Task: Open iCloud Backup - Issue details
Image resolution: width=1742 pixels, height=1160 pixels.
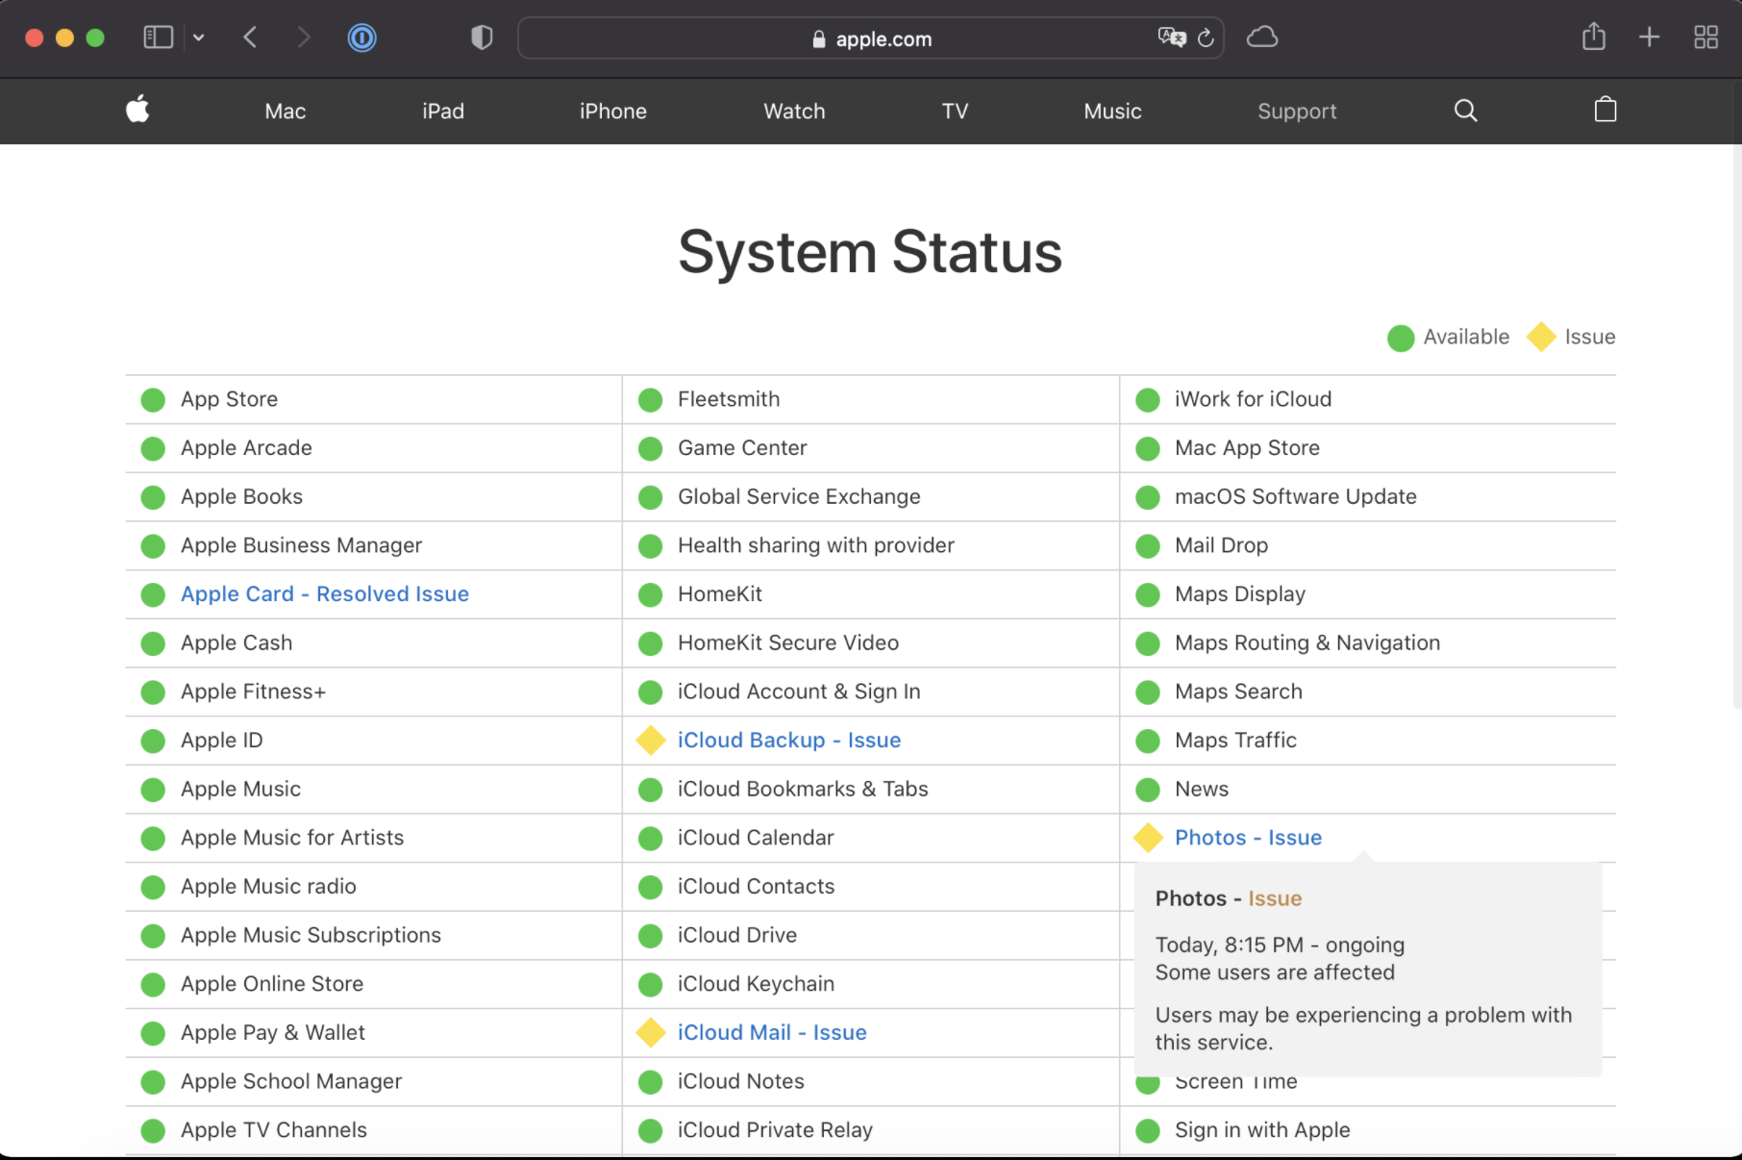Action: pos(789,740)
